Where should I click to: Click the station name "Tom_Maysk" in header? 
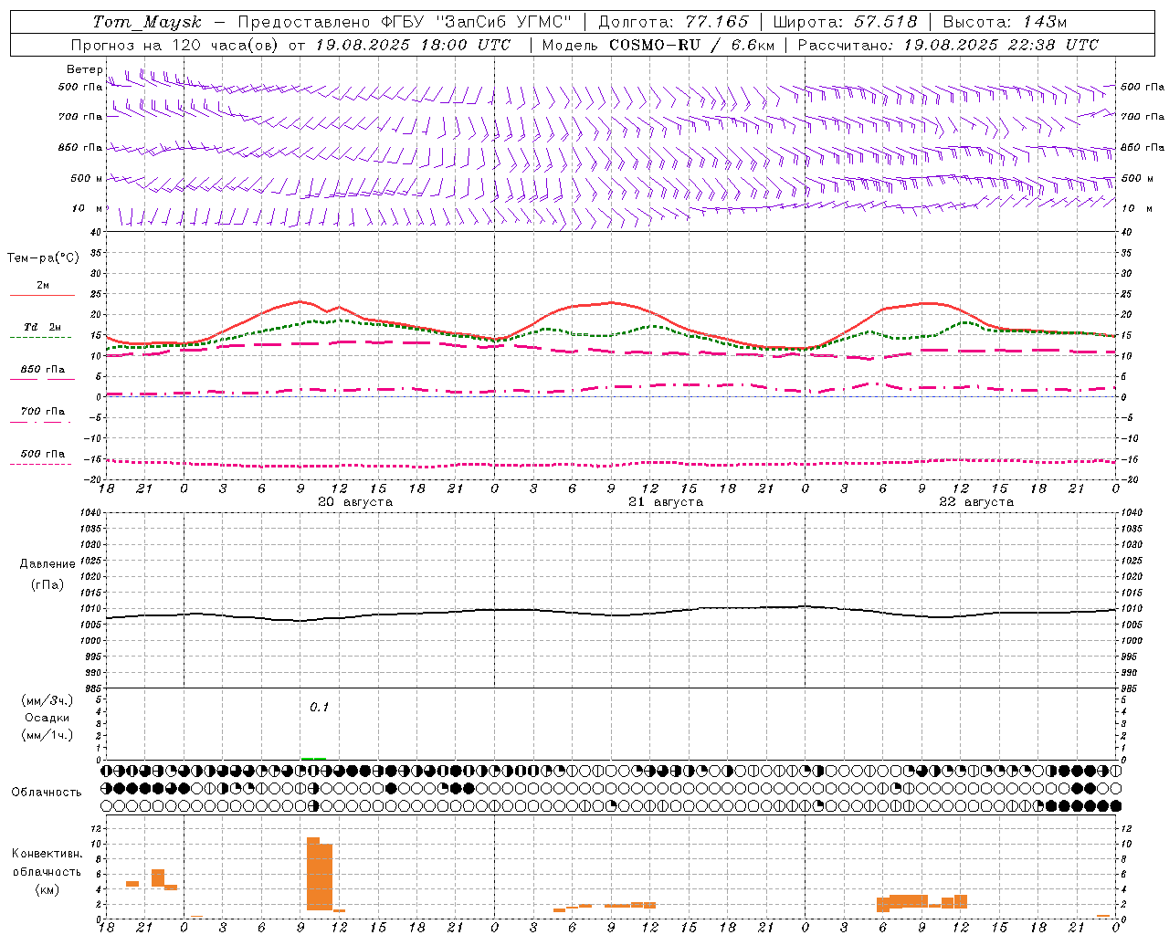click(147, 22)
